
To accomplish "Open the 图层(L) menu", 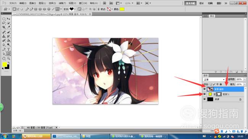I will pos(42,3).
